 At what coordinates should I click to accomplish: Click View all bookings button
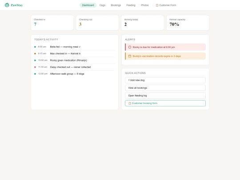(165, 88)
